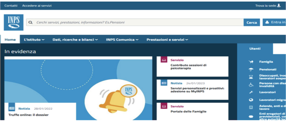Image resolution: width=286 pixels, height=121 pixels.
Task: Click the Lavoratori migranti globe icon
Action: [251, 100]
